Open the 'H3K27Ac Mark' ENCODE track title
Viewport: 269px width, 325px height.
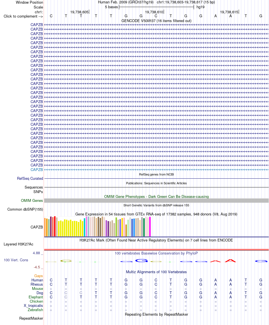coord(156,240)
